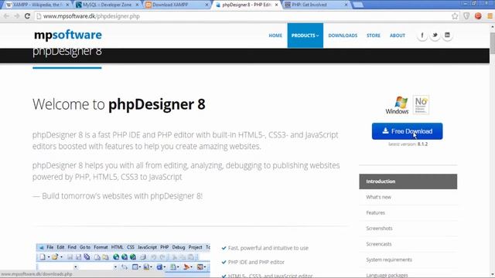
Task: Open System requirements sidebar link
Action: pyautogui.click(x=389, y=259)
